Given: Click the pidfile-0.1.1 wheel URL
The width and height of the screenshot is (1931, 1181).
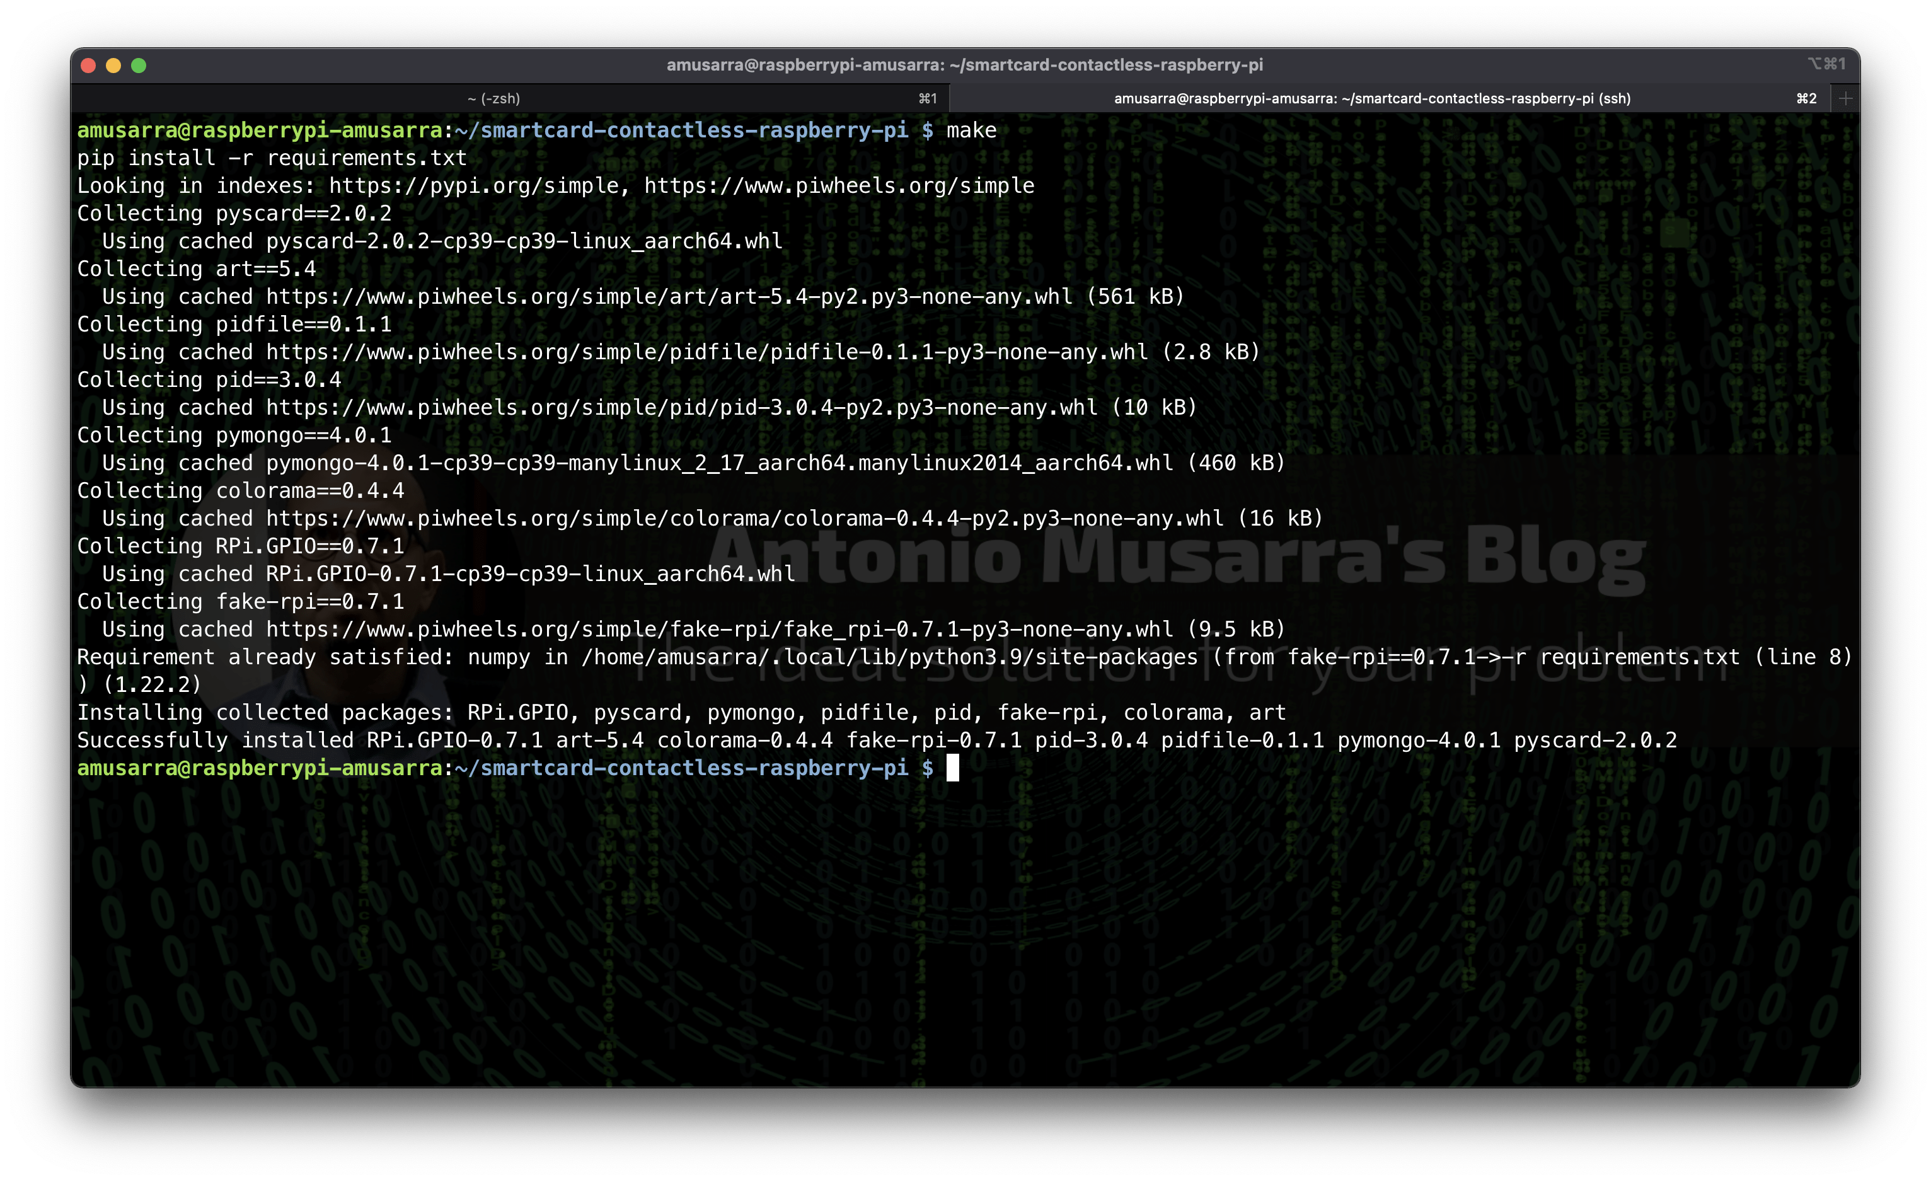Looking at the screenshot, I should pos(707,352).
